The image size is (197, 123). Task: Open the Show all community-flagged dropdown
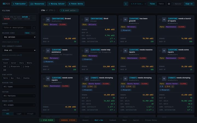point(19,50)
